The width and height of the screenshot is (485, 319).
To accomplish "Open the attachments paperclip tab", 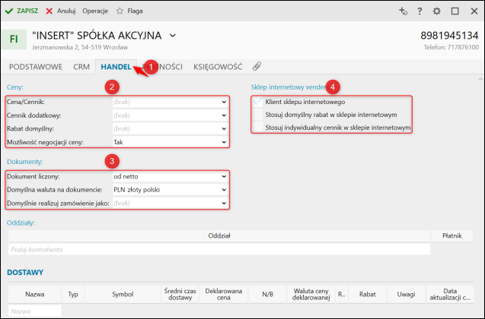I will pos(257,66).
